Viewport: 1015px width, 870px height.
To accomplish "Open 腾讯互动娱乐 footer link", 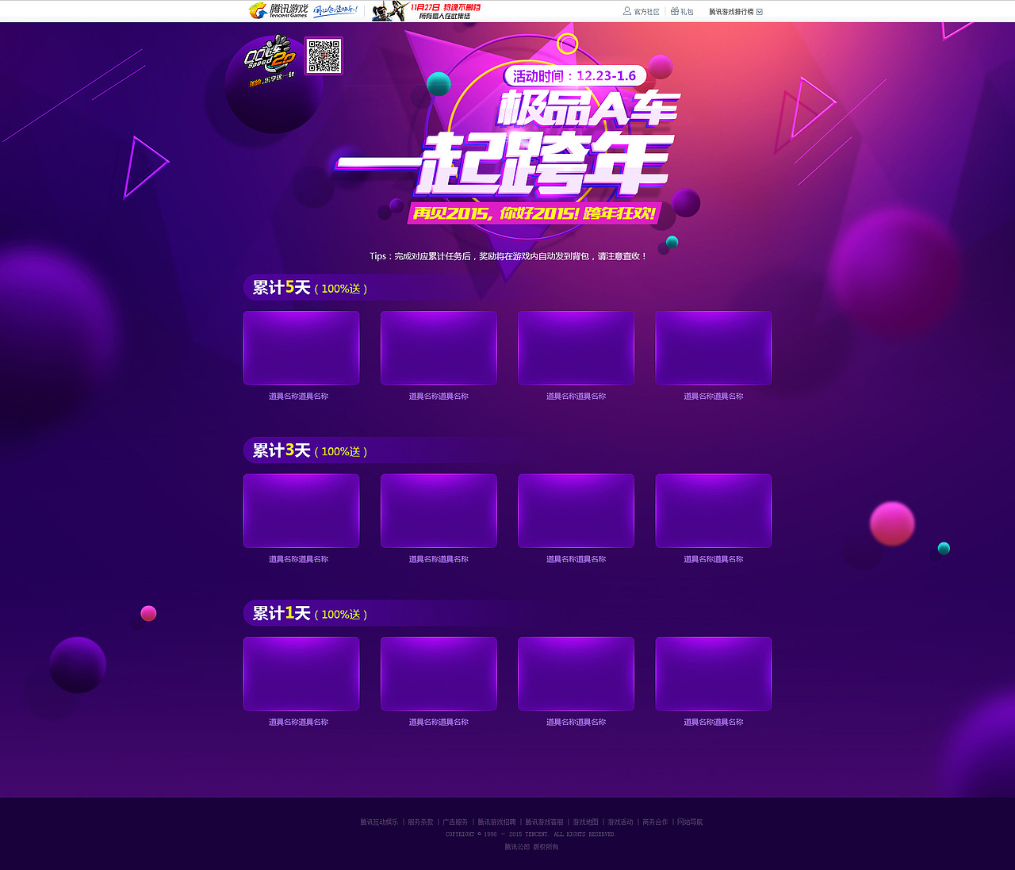I will [379, 822].
